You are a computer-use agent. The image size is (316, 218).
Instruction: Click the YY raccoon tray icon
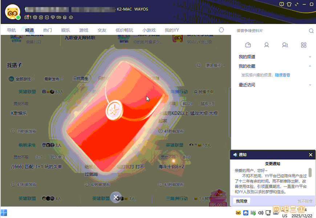tap(238, 213)
